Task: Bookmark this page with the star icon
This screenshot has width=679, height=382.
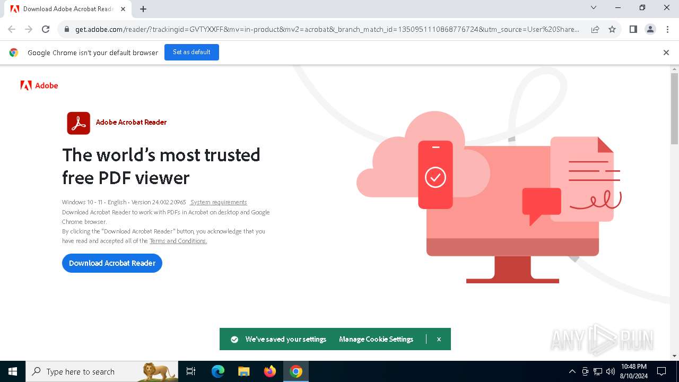Action: point(612,29)
